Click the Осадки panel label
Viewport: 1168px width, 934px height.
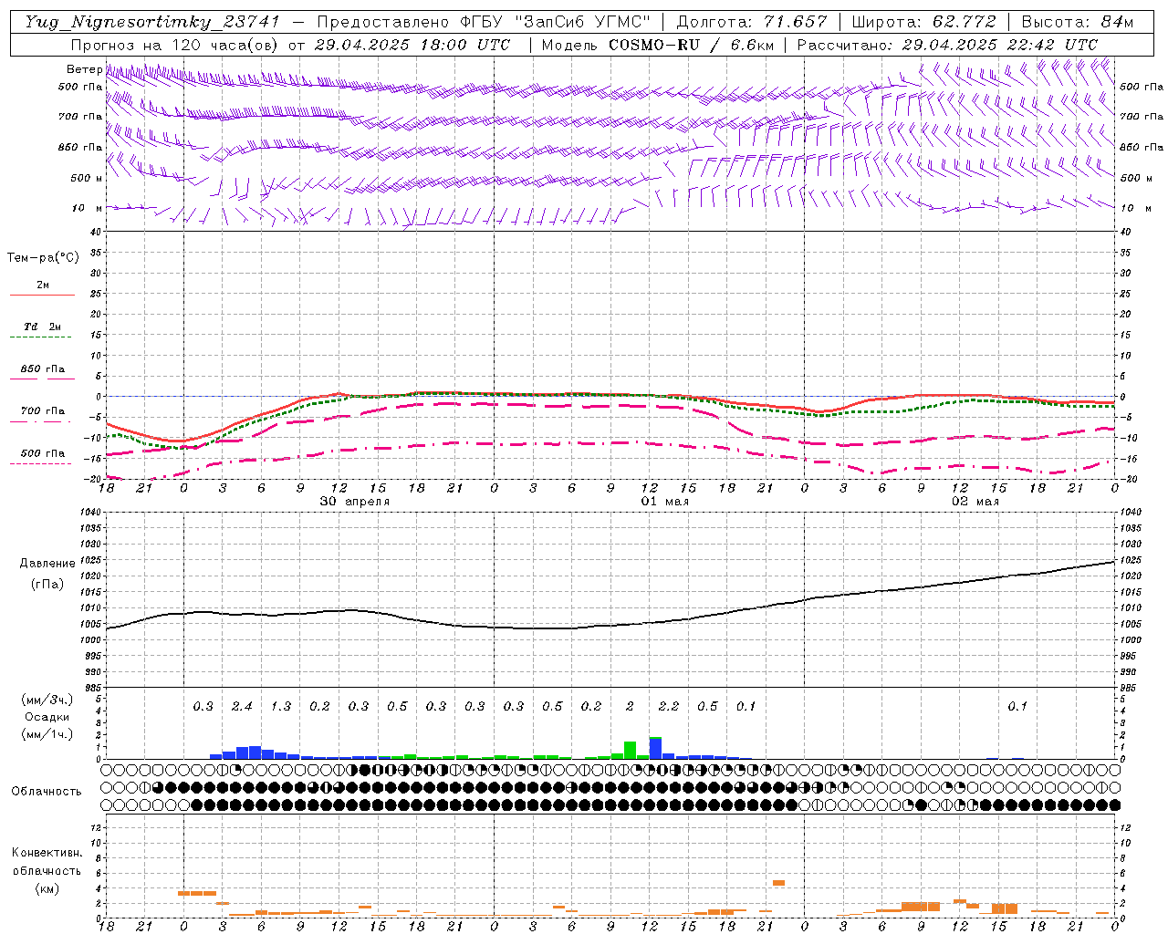pos(47,717)
